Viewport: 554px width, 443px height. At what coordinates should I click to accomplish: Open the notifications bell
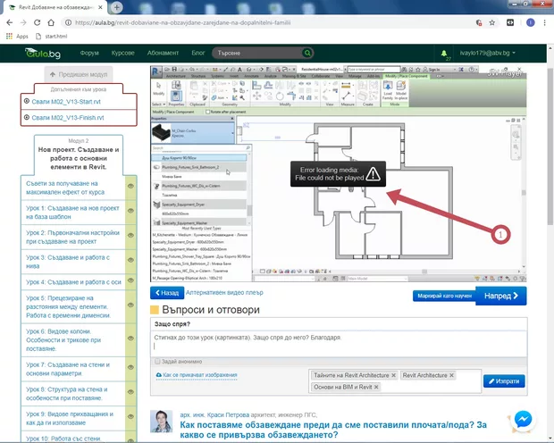[444, 54]
